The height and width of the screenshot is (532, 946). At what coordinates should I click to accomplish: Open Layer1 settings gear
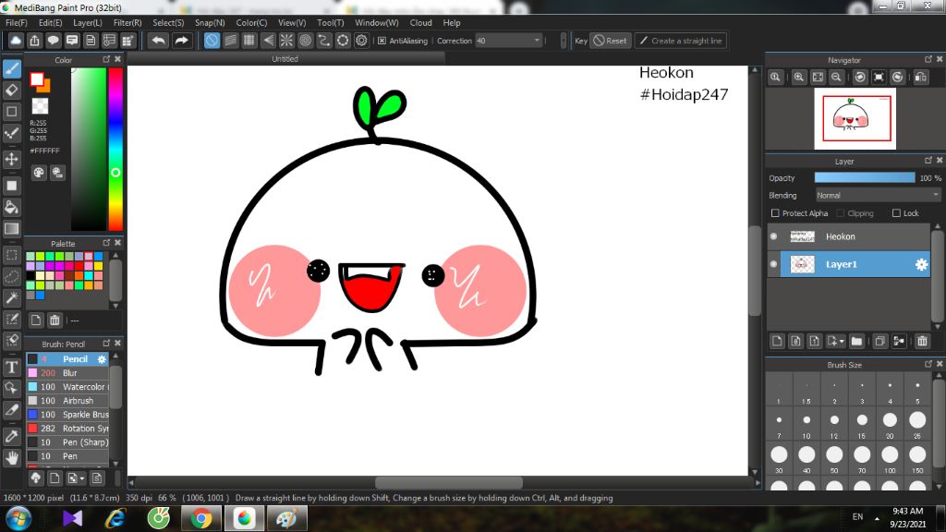point(921,264)
